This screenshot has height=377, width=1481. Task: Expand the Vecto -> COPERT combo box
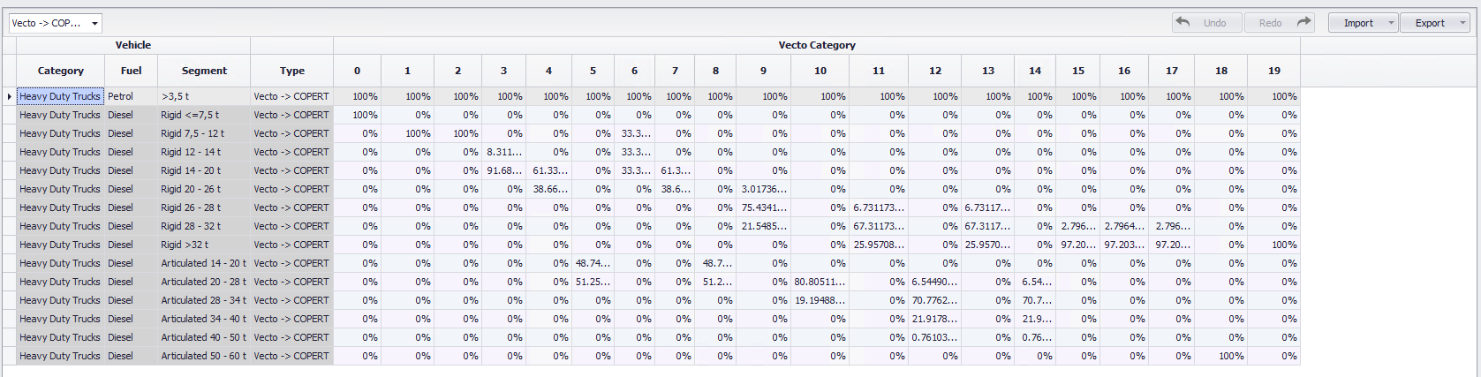(x=94, y=23)
